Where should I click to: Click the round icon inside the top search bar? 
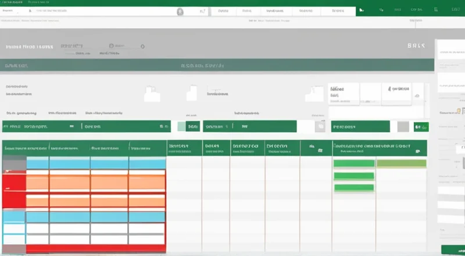click(x=180, y=11)
